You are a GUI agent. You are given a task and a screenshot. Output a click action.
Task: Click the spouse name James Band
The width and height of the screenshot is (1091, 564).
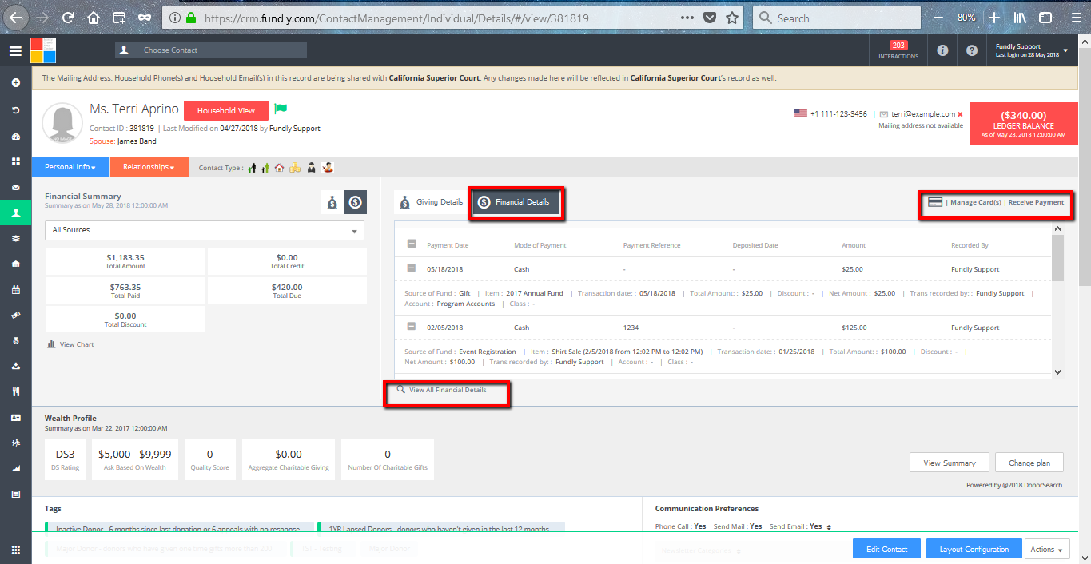coord(136,141)
